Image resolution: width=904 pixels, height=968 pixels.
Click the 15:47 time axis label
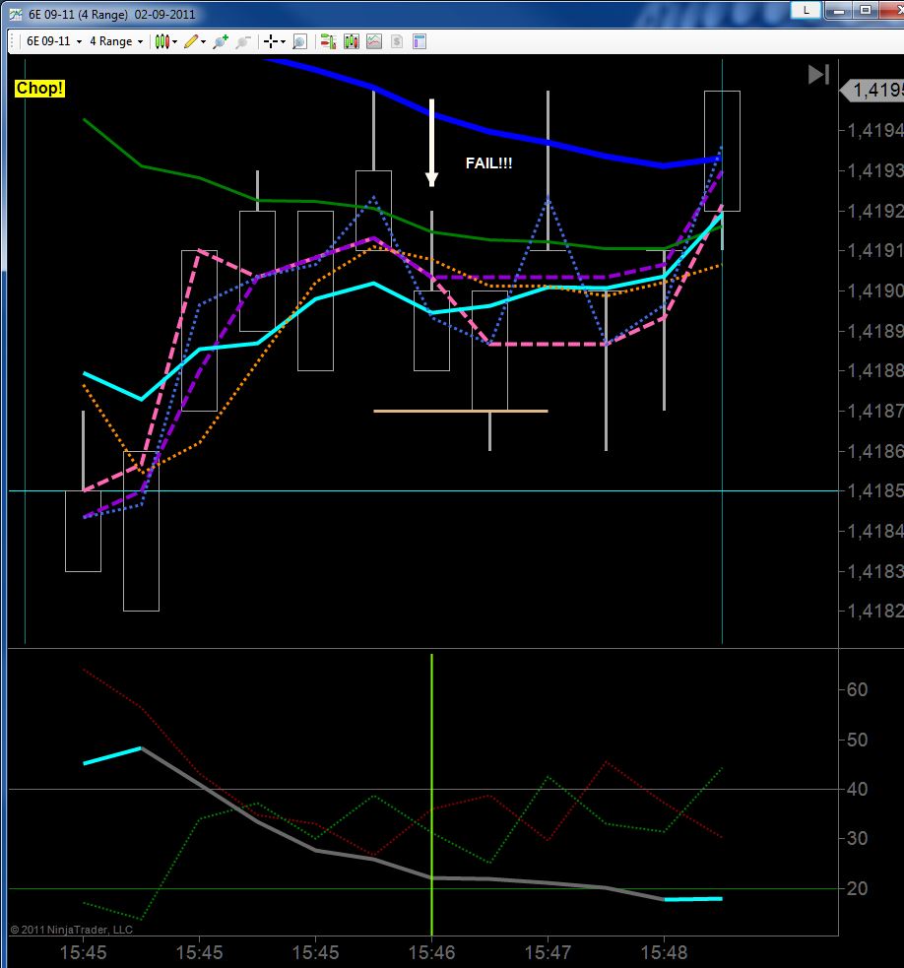coord(548,952)
